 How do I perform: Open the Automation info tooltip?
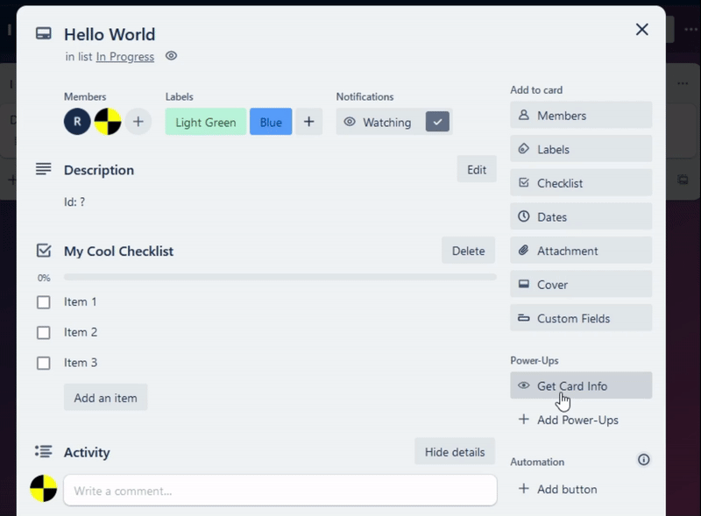click(x=643, y=459)
